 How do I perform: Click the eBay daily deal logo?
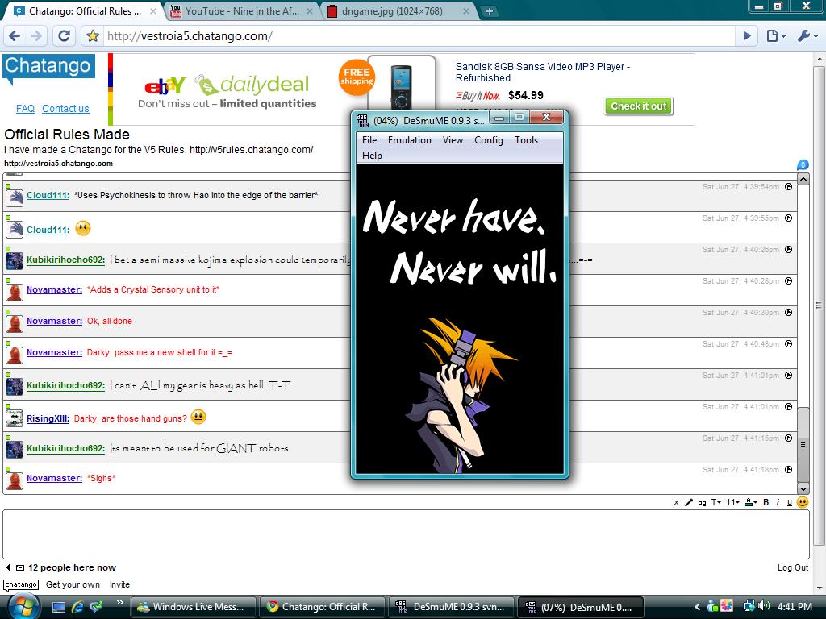point(227,85)
